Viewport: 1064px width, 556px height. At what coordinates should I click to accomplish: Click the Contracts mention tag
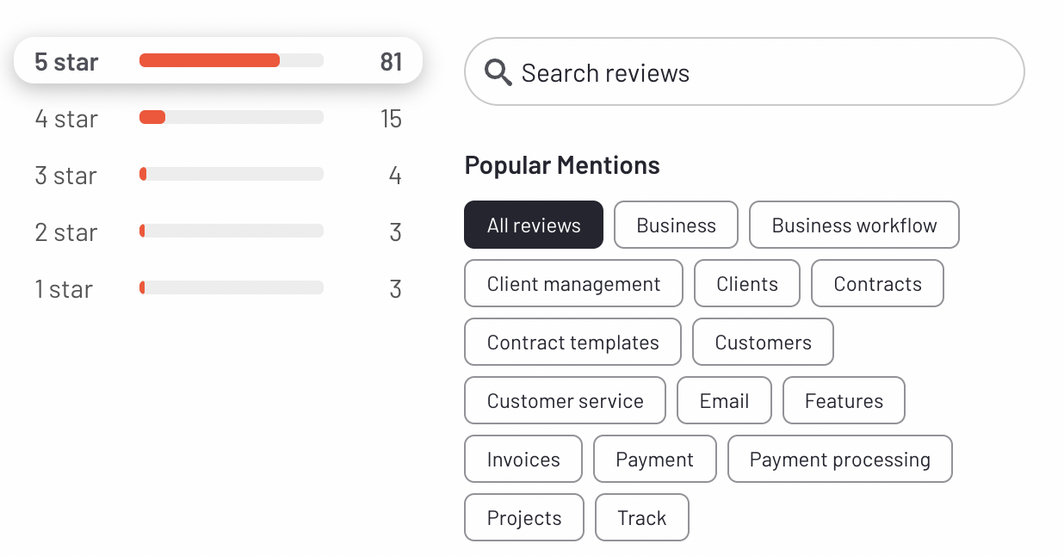click(x=877, y=284)
